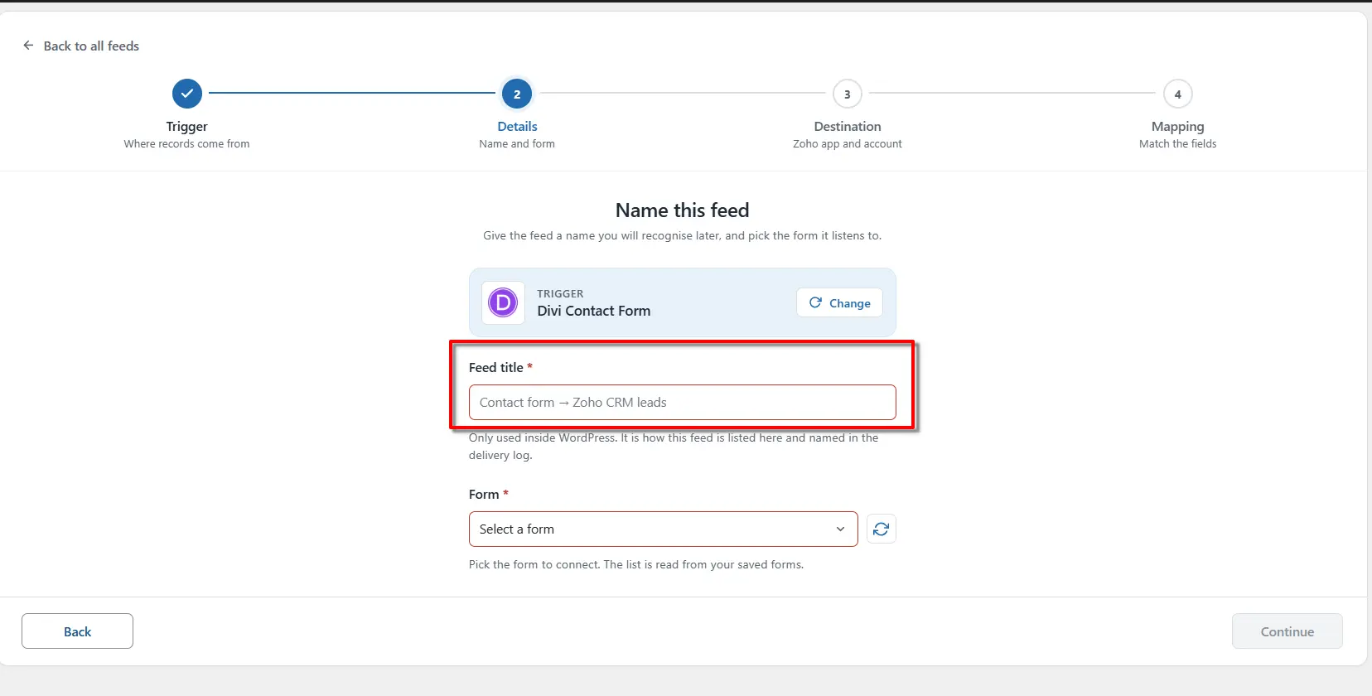Click the 'Give the feed a name' description text
The image size is (1372, 696).
[x=682, y=235]
